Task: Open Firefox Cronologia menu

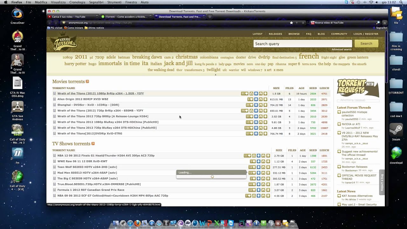Action: click(77, 2)
